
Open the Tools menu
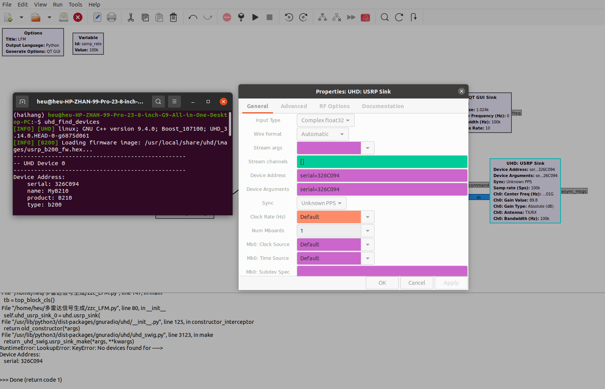pyautogui.click(x=76, y=5)
